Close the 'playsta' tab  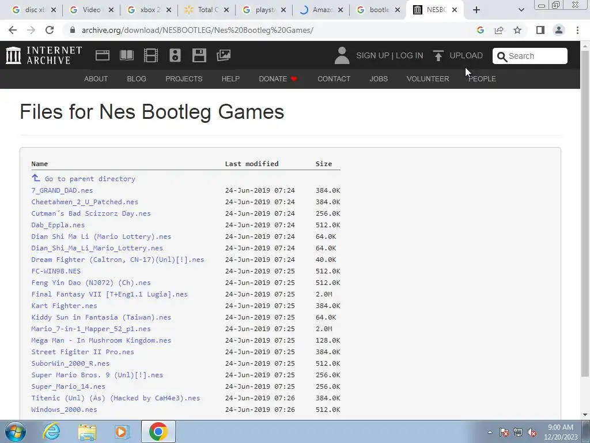click(283, 10)
